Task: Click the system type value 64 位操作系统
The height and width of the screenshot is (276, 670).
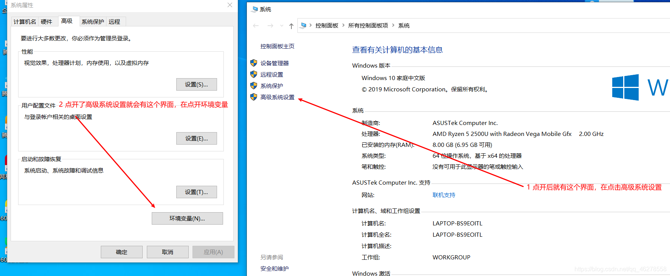Action: (477, 156)
